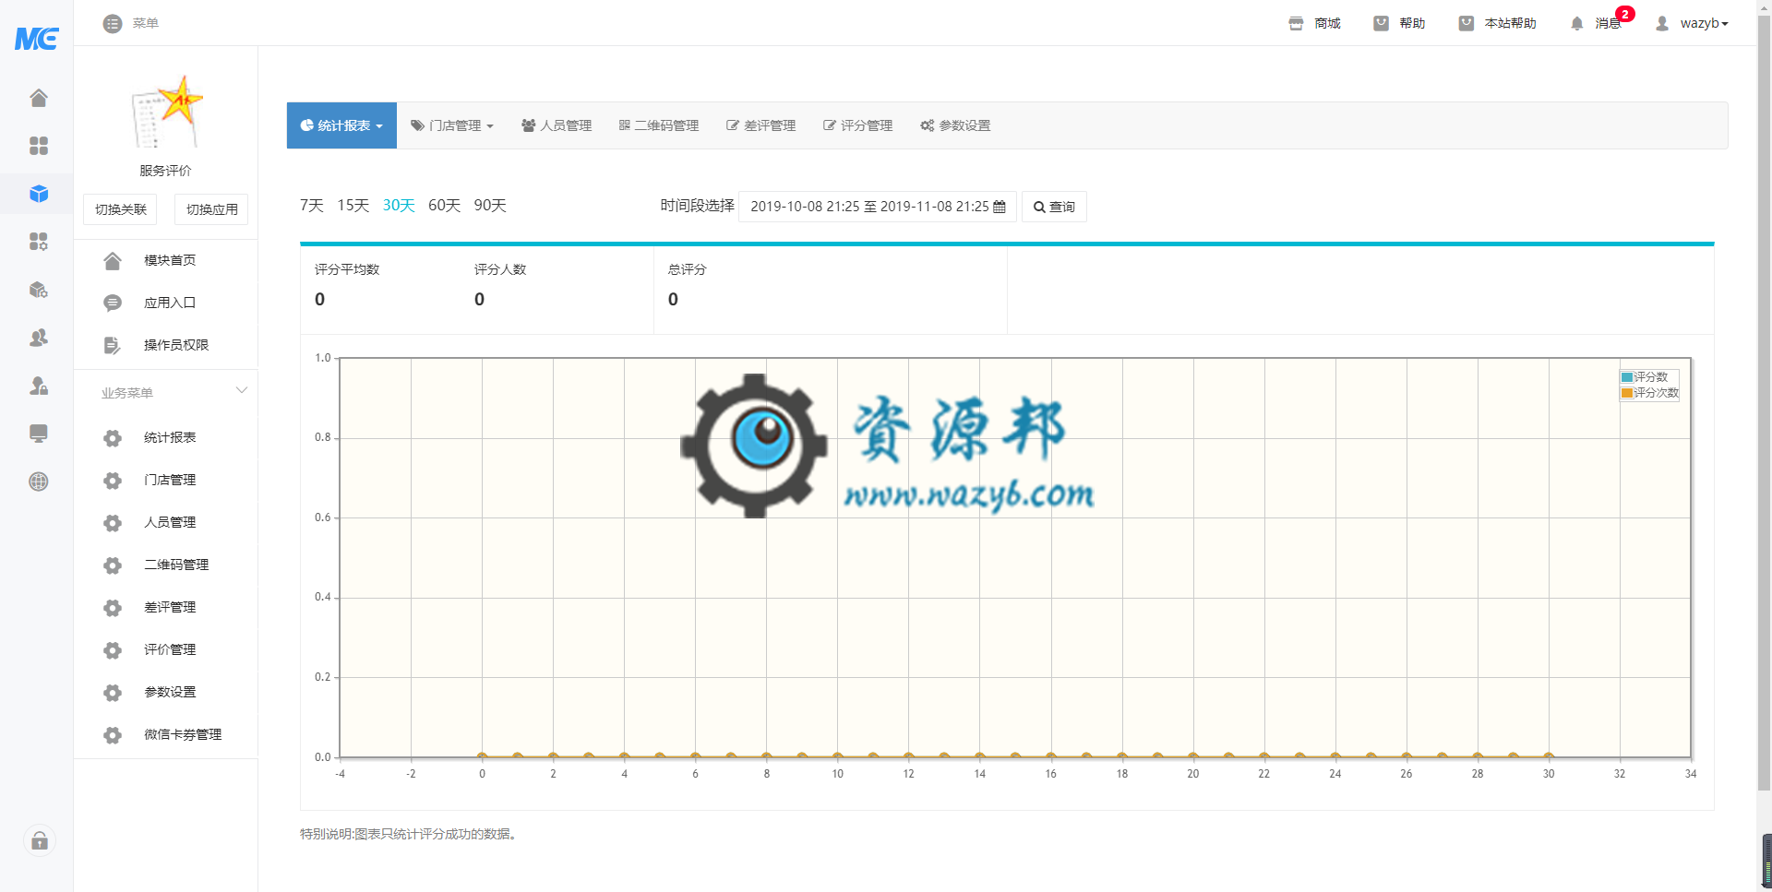1772x892 pixels.
Task: Click calendar icon in date field
Action: tap(1000, 207)
